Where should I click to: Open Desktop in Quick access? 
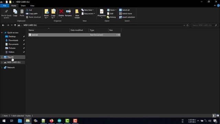[x=12, y=37]
